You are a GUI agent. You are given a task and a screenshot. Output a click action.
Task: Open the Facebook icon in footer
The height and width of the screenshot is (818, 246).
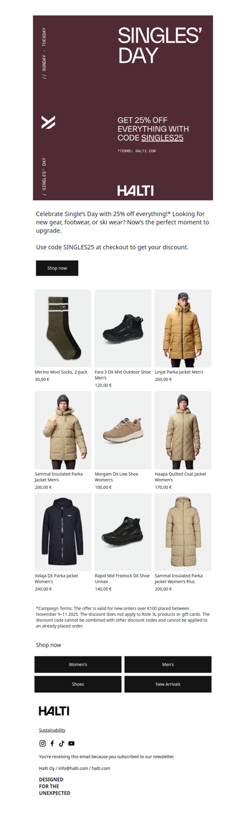click(52, 743)
